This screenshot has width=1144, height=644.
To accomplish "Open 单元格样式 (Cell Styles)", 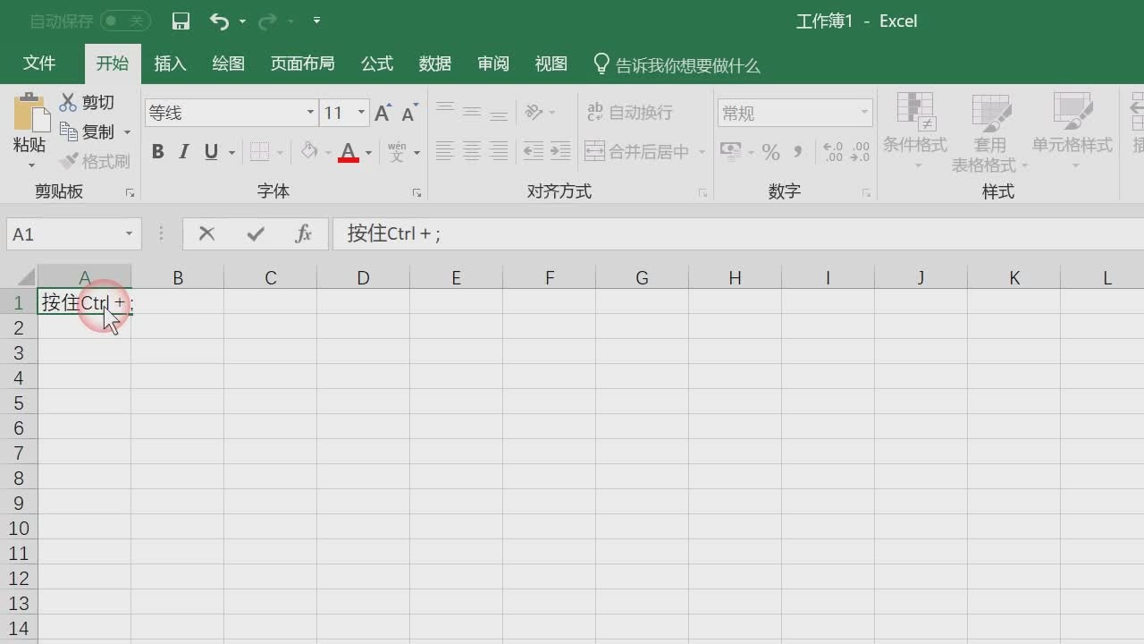I will point(1072,131).
